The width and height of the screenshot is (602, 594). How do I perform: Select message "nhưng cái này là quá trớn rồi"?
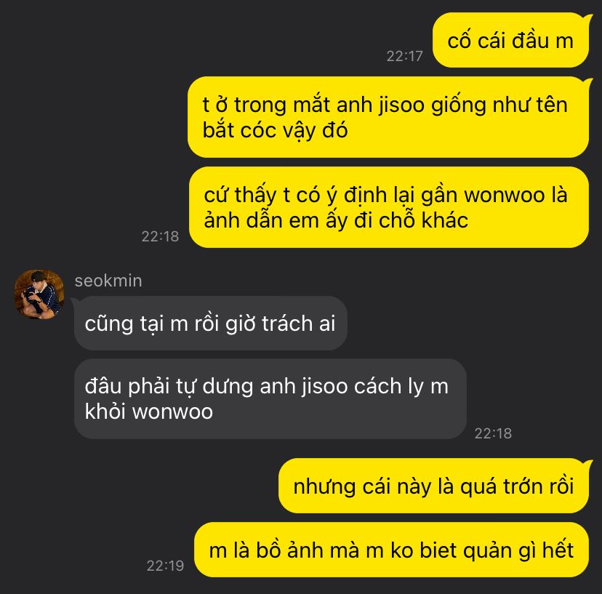tap(433, 486)
